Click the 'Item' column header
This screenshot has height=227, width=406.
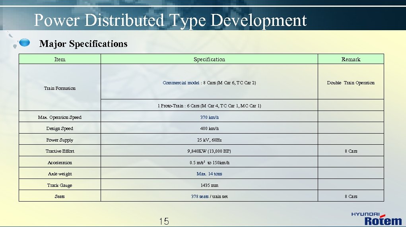point(60,59)
